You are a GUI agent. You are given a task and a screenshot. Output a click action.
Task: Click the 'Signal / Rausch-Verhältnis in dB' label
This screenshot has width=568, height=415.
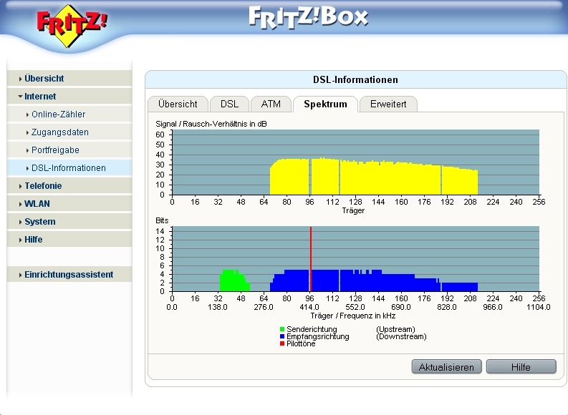point(211,124)
